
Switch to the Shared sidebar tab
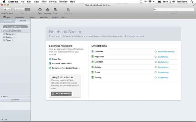[x=23, y=21]
